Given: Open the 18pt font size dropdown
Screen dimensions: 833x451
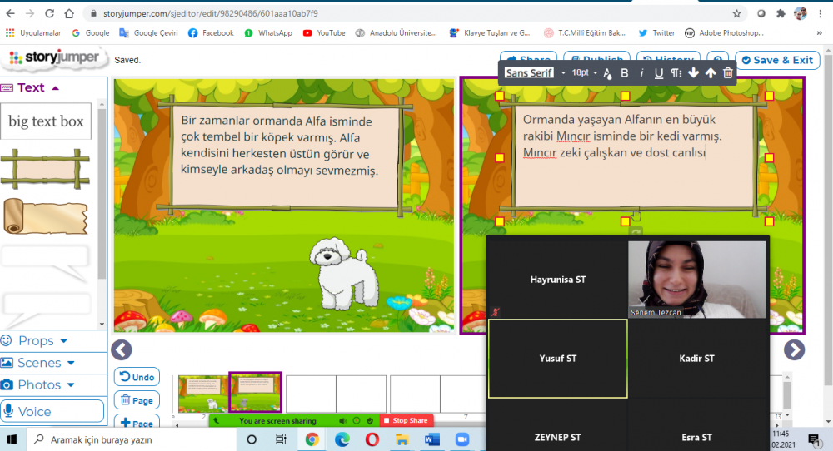Looking at the screenshot, I should click(x=584, y=73).
